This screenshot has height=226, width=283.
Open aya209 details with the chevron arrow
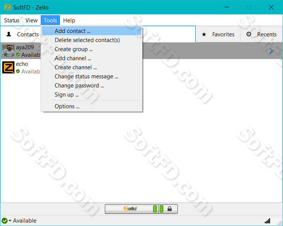[x=271, y=51]
